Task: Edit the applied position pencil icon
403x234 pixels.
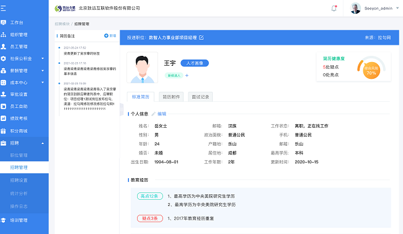Action: pyautogui.click(x=201, y=38)
